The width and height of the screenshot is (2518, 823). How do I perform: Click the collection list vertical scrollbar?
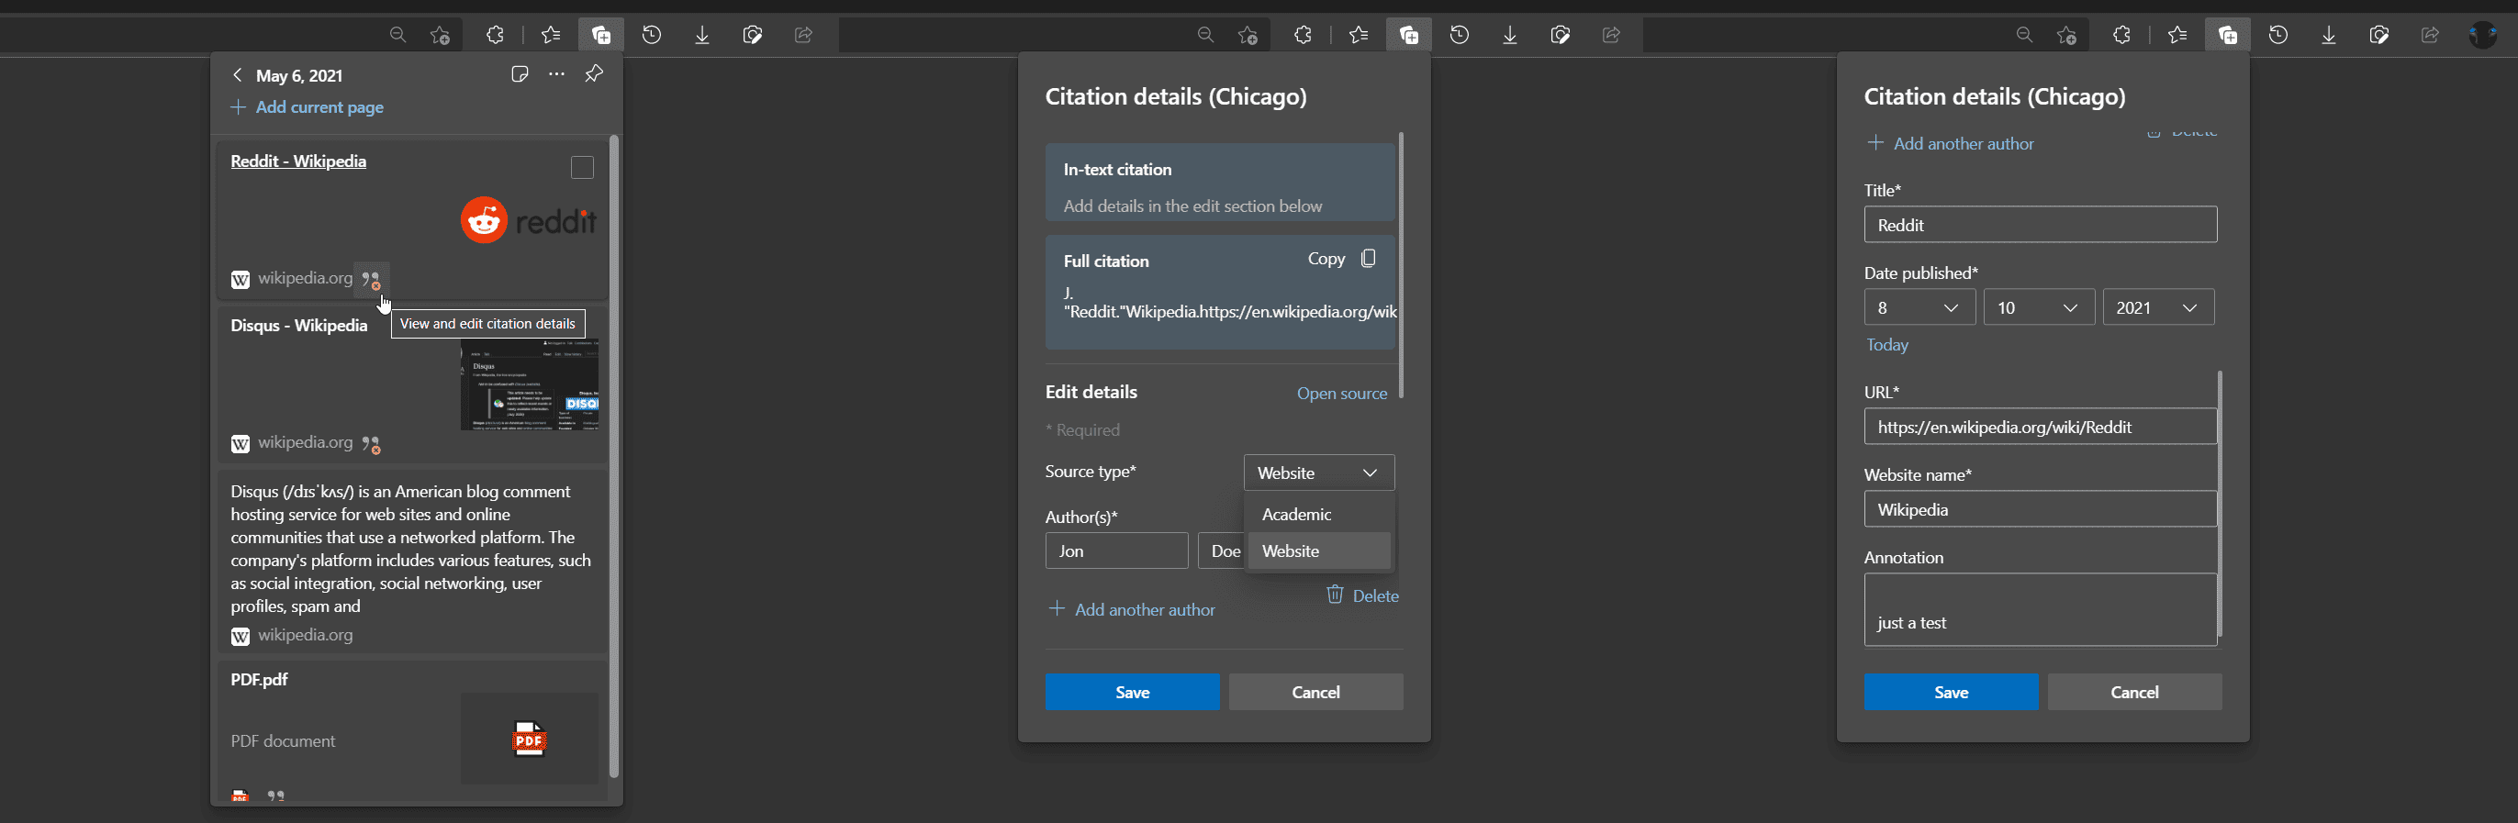point(614,455)
